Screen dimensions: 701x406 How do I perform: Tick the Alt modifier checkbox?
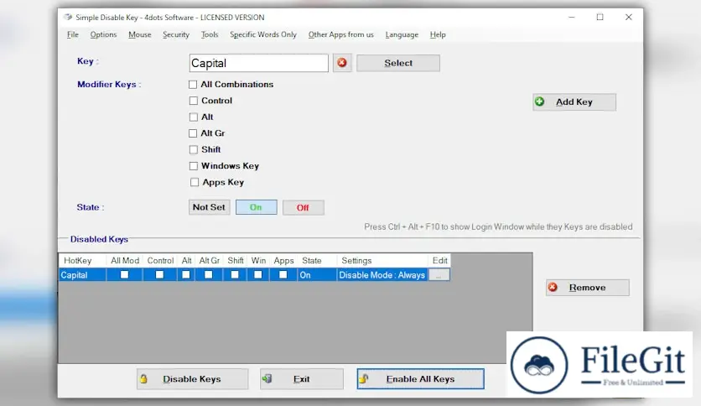click(x=193, y=117)
